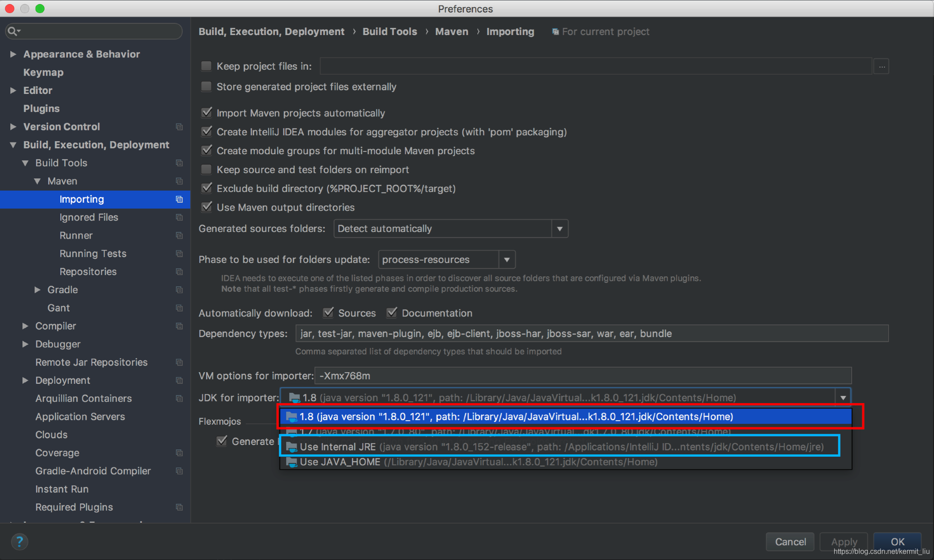This screenshot has height=560, width=934.
Task: Uncheck Import Maven projects automatically
Action: (x=207, y=113)
